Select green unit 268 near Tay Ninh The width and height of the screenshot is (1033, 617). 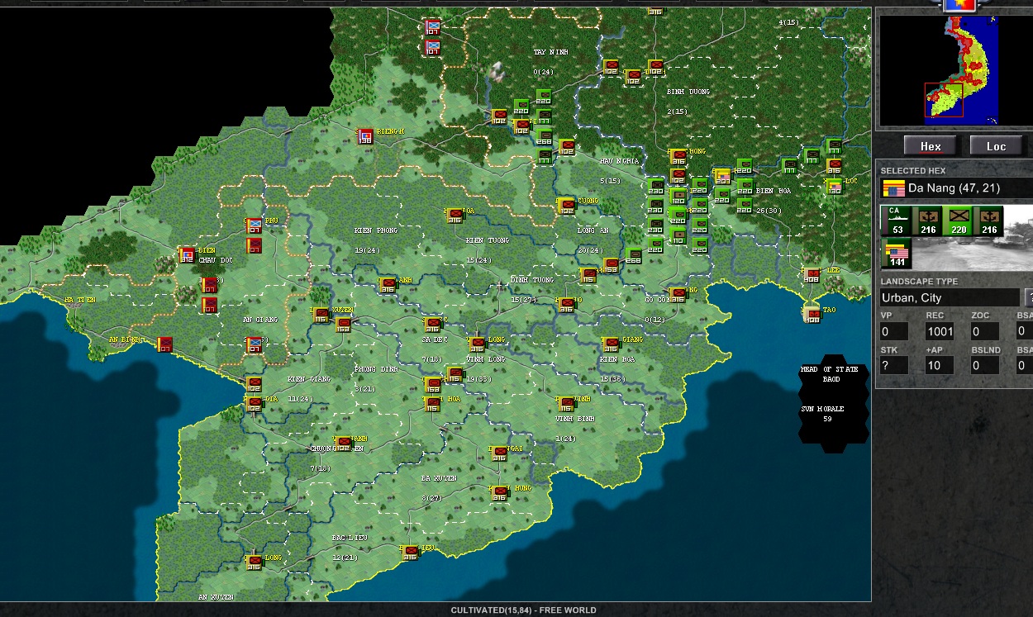pos(544,136)
